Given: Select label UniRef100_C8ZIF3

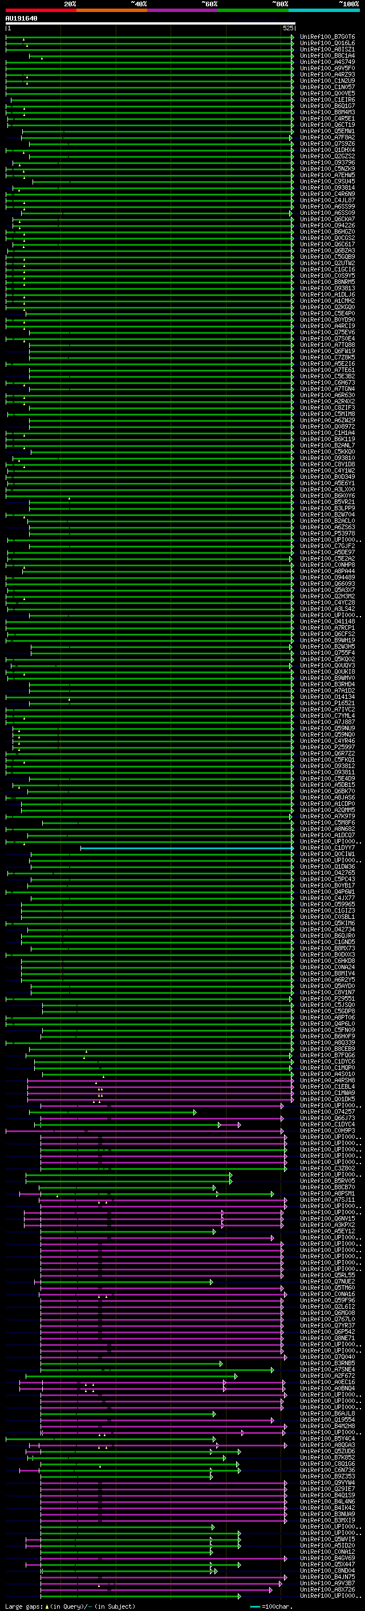Looking at the screenshot, I should tap(327, 408).
